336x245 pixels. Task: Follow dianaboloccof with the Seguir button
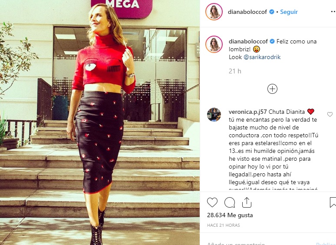[289, 12]
